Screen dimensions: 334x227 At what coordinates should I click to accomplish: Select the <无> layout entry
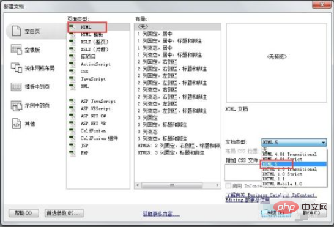(177, 27)
